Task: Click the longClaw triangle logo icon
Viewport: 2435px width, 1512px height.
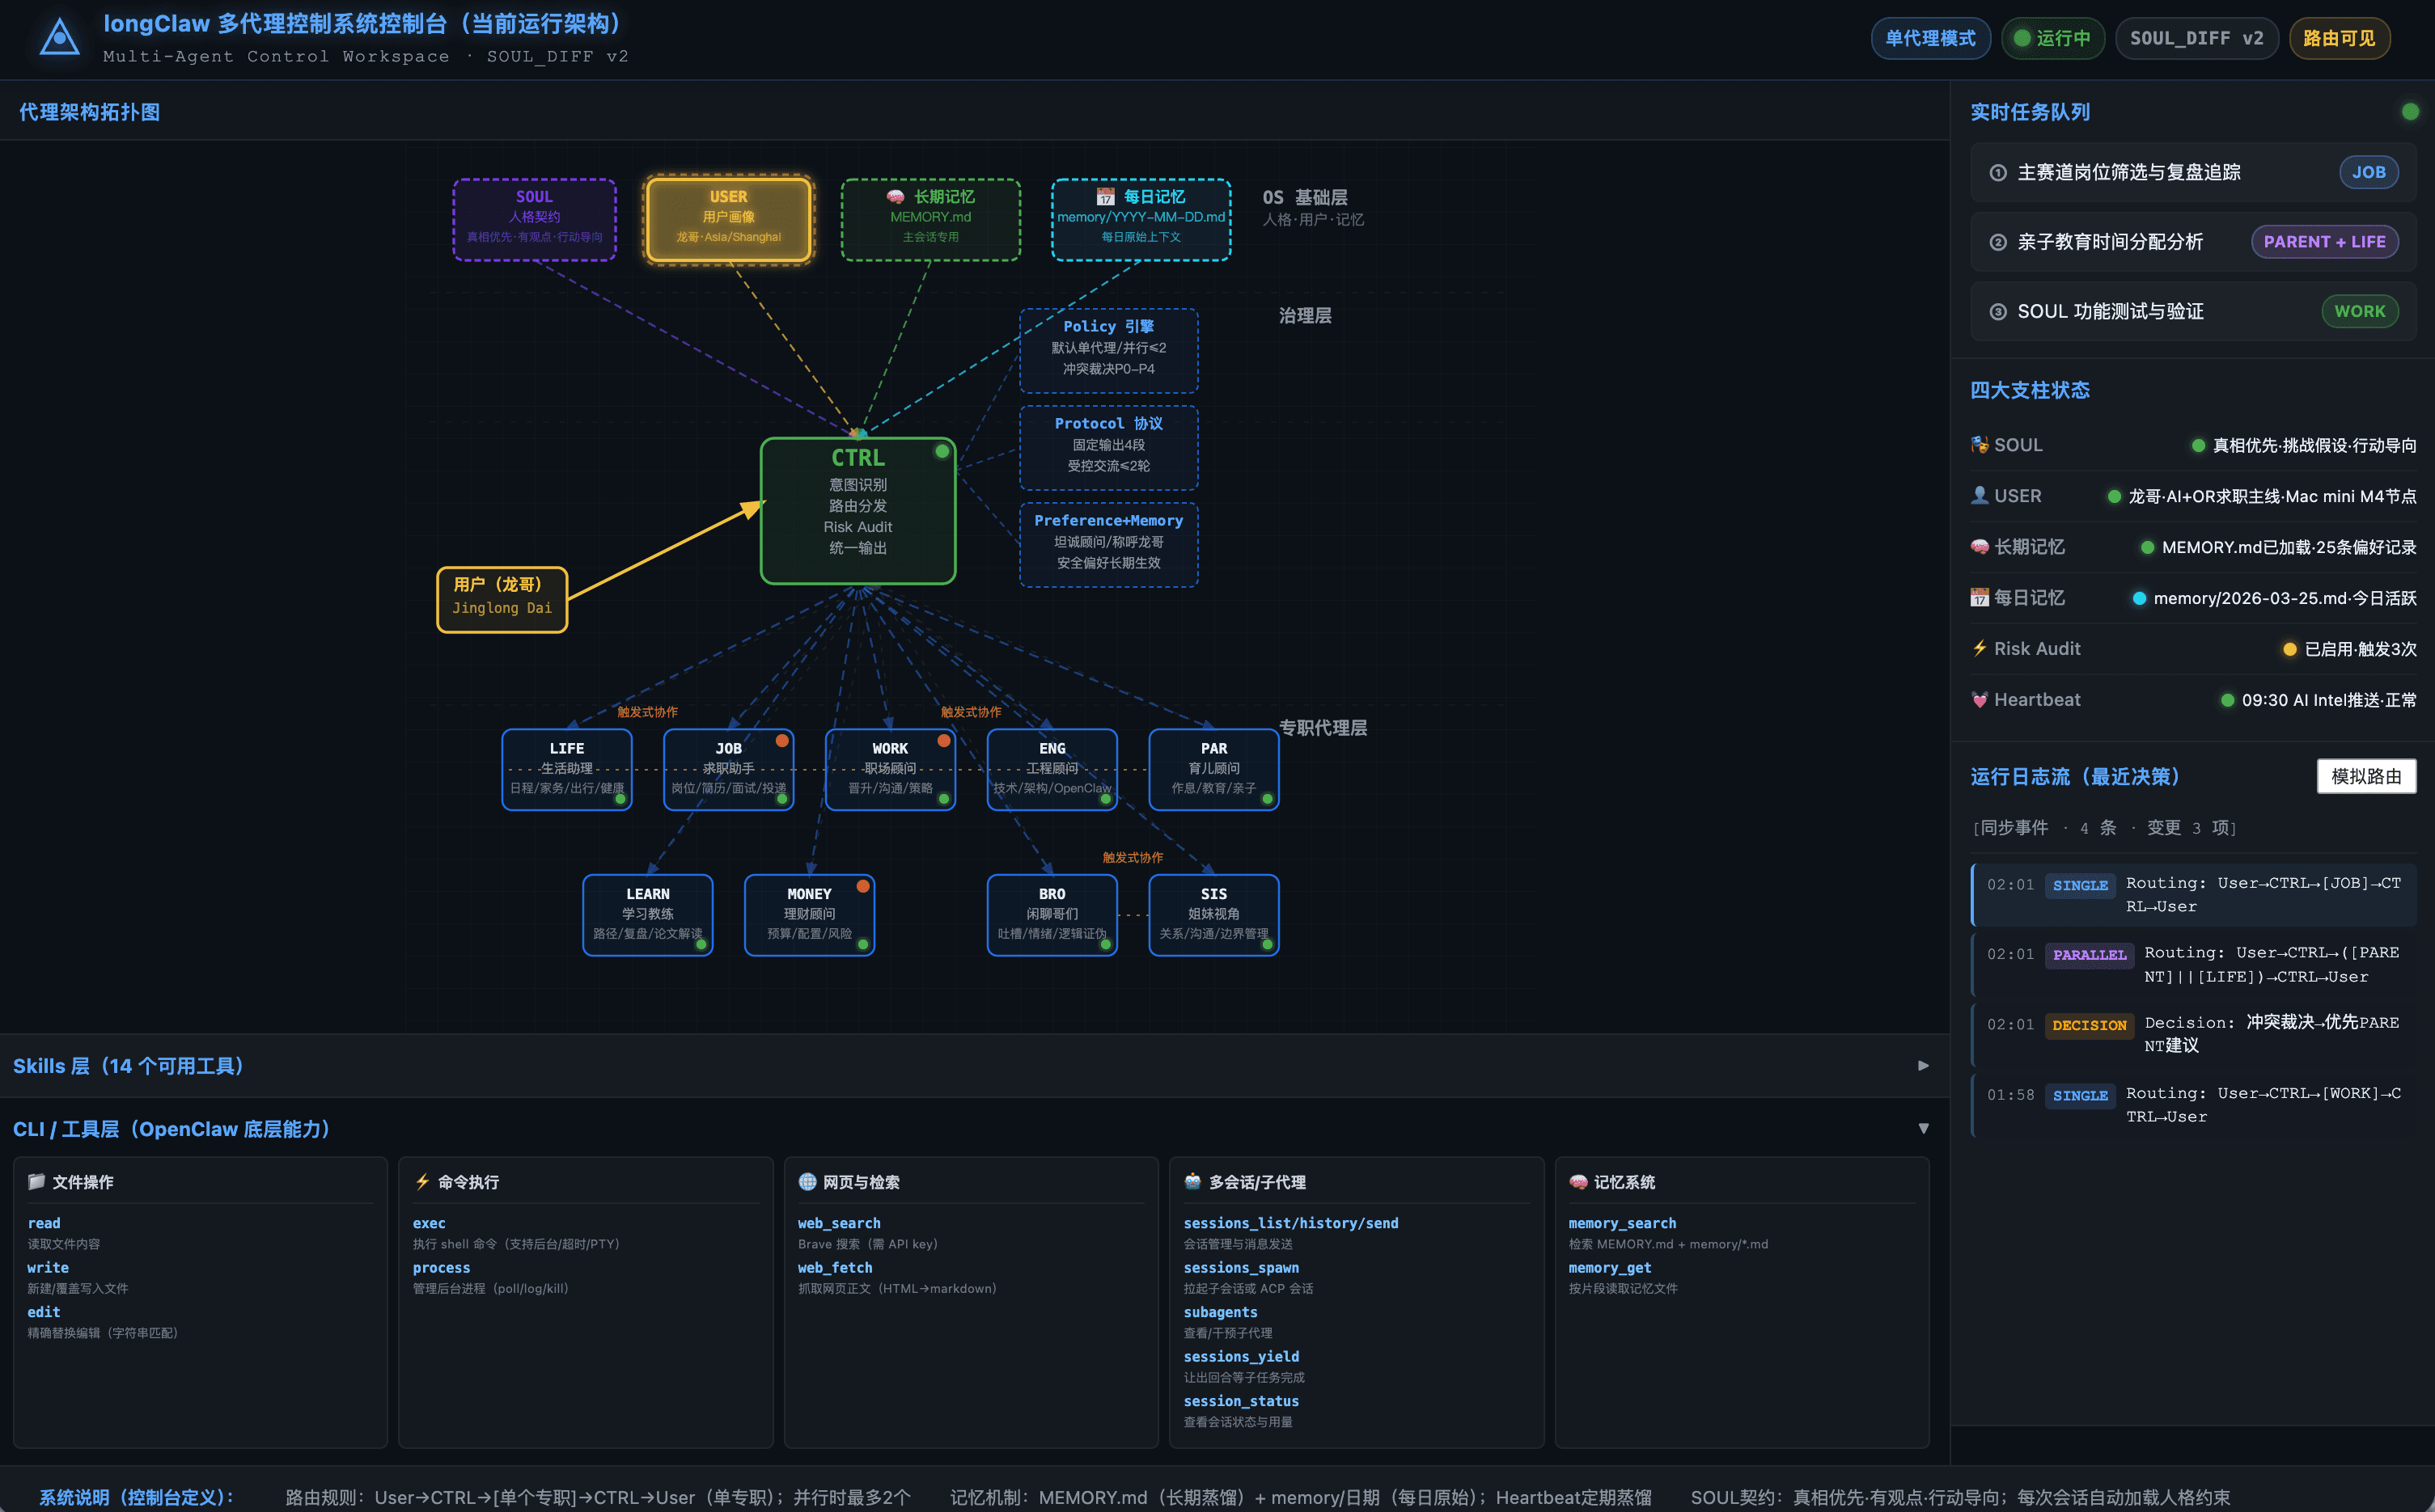Action: (59, 38)
